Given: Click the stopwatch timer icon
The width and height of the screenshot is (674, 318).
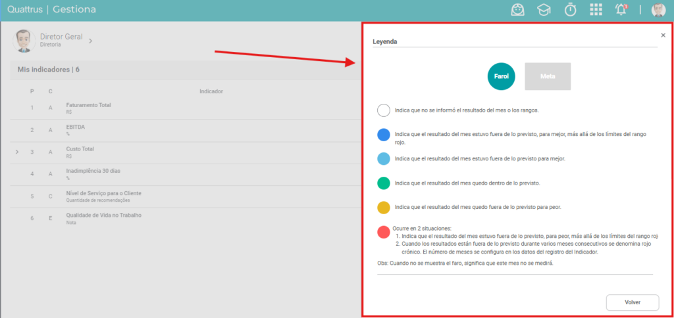Looking at the screenshot, I should (x=570, y=9).
